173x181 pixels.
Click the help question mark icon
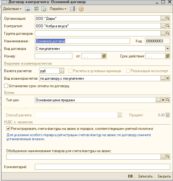point(81,9)
